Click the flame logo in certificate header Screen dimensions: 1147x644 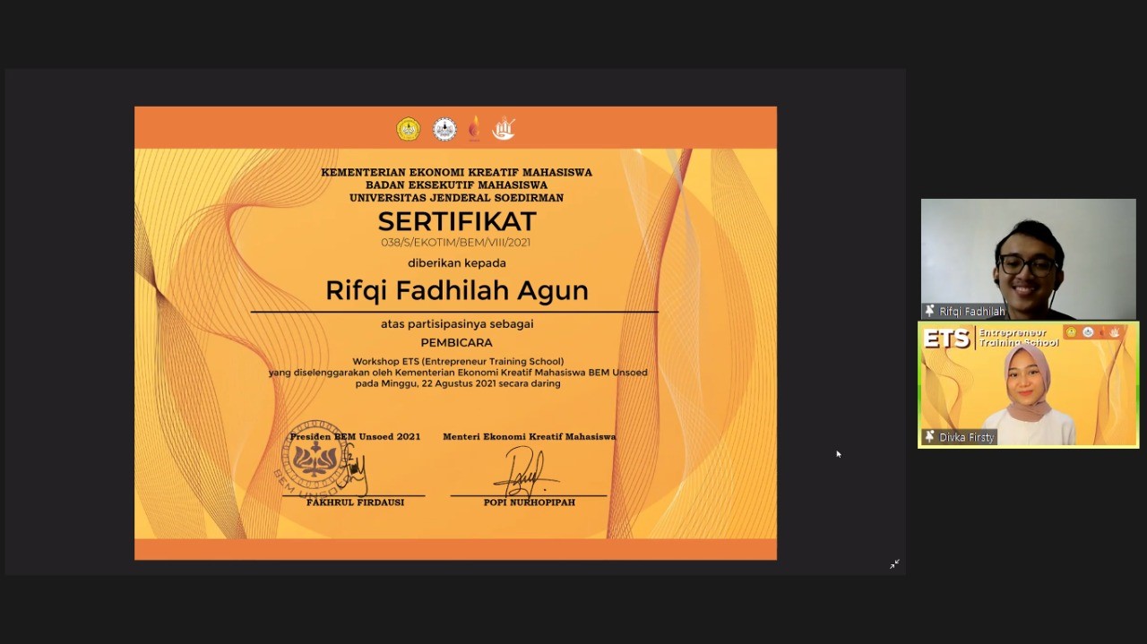pyautogui.click(x=474, y=129)
